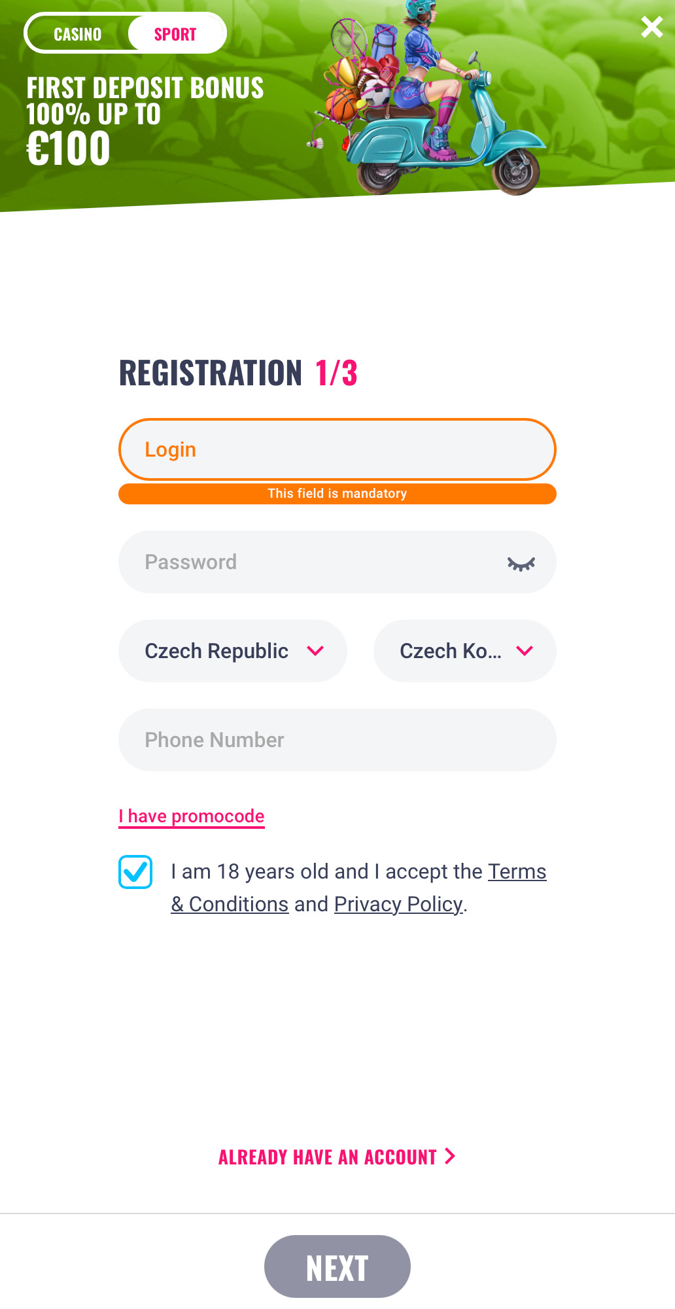Click the pink chevron beside Czech Ko...
This screenshot has height=1309, width=675.
525,651
